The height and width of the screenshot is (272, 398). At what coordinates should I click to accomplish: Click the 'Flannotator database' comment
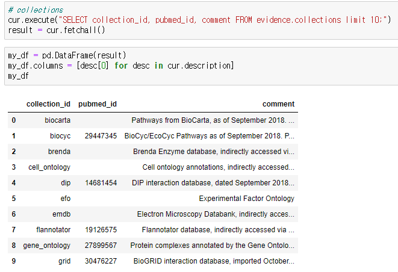(219, 230)
